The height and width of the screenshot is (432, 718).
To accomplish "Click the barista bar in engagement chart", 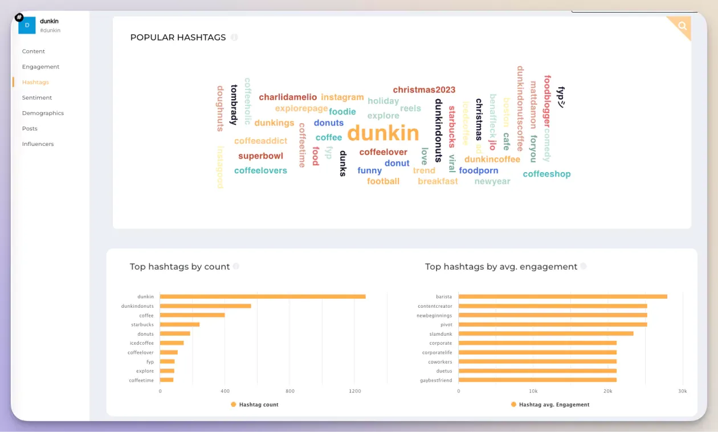I will (x=563, y=296).
